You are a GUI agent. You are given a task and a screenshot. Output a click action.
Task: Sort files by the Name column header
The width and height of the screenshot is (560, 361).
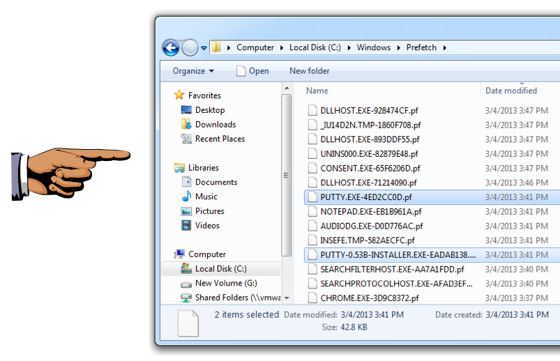point(317,91)
